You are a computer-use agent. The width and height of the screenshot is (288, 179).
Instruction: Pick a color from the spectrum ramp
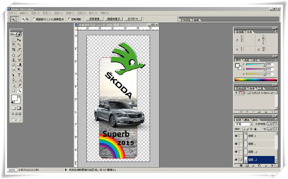point(256,80)
